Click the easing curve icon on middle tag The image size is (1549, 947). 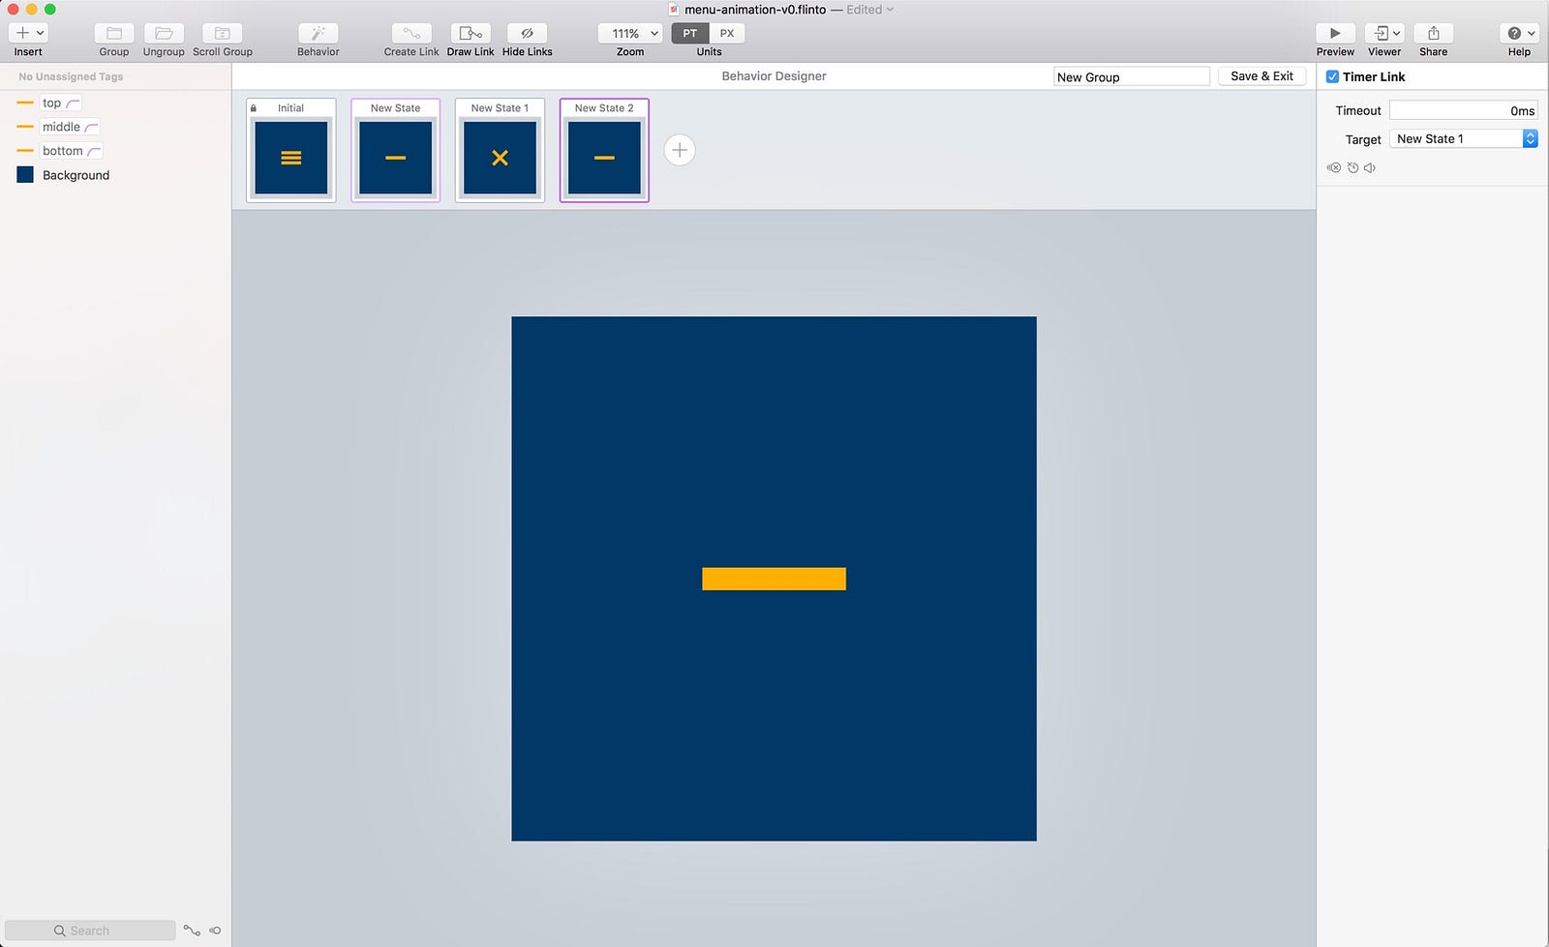[x=91, y=128]
